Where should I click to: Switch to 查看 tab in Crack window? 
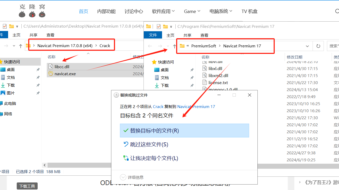(50, 35)
